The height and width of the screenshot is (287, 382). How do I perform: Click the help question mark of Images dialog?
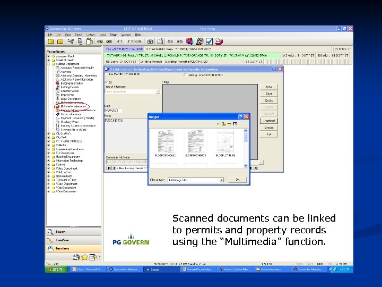click(x=240, y=117)
